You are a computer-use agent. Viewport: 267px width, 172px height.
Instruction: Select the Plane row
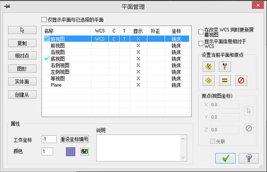click(116, 85)
